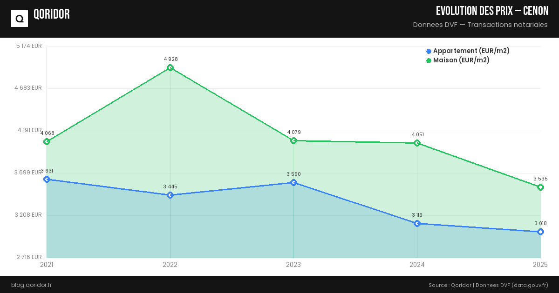Viewport: 559px width, 293px height.
Task: Click the Appartement 2025 point at 3 018
Action: click(x=540, y=232)
